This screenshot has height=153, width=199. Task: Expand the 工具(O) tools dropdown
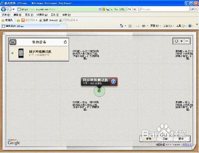tap(181, 26)
